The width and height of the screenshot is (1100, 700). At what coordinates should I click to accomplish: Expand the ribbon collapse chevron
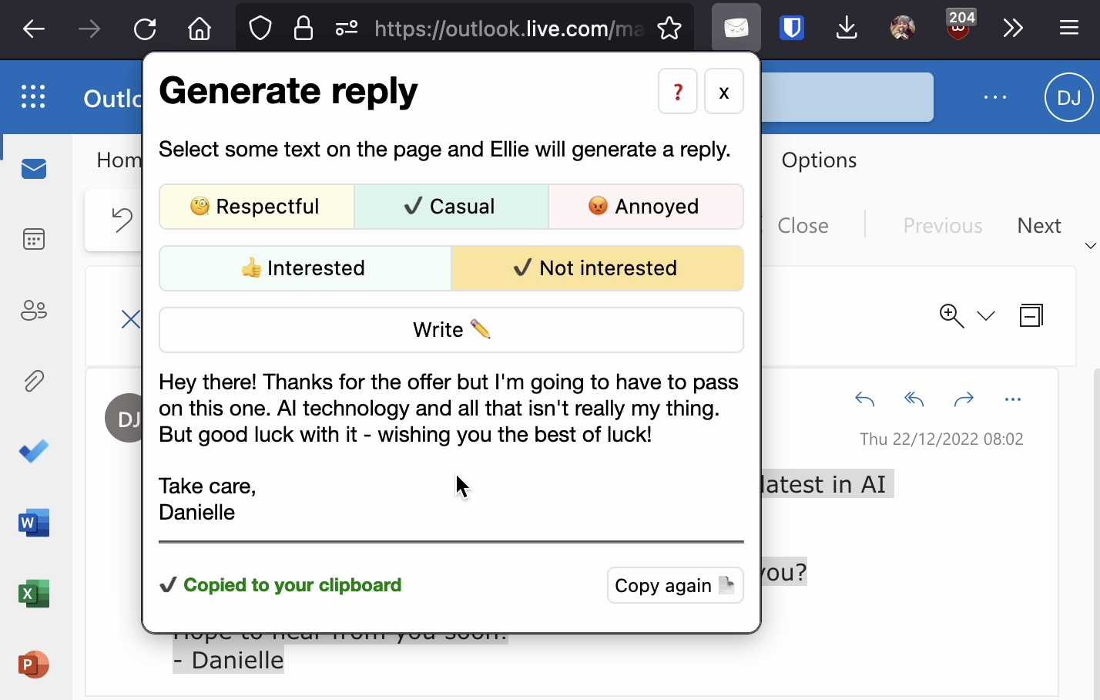[x=1090, y=246]
